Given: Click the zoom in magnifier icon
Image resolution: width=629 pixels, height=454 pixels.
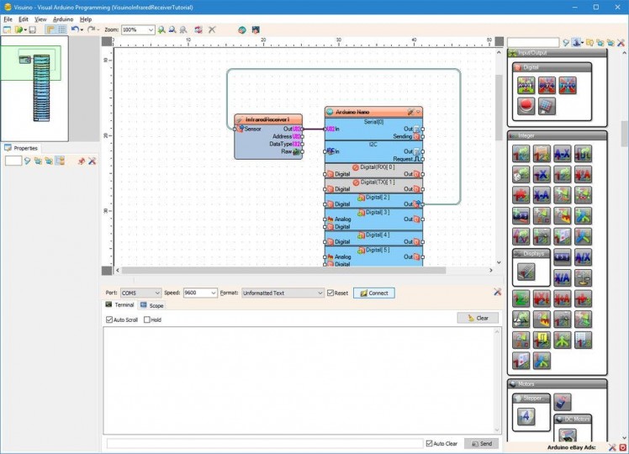Looking at the screenshot, I should tap(162, 29).
